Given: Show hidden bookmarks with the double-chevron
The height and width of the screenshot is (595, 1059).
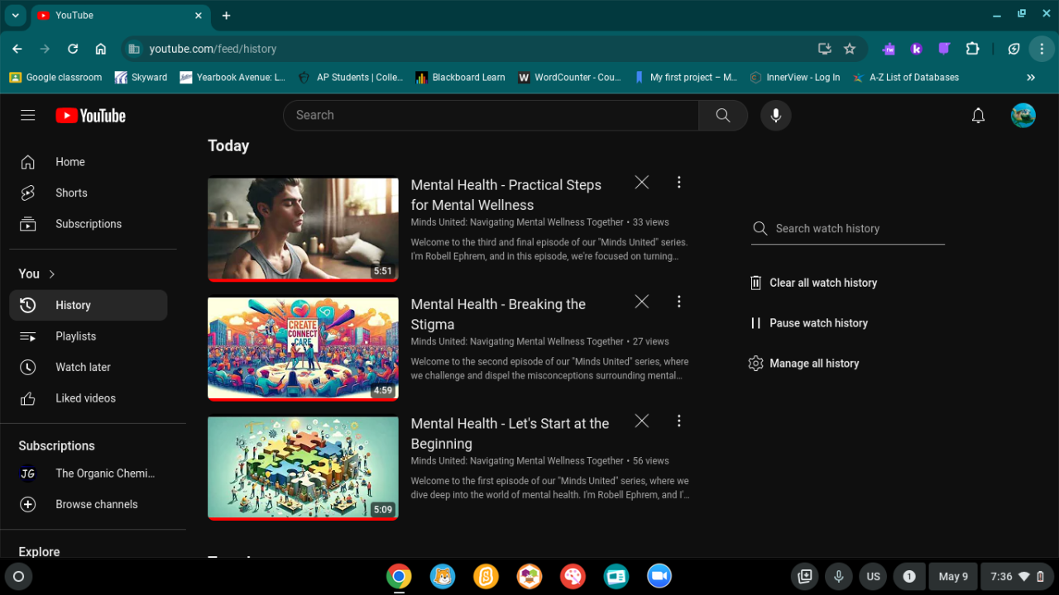Looking at the screenshot, I should pos(1030,78).
